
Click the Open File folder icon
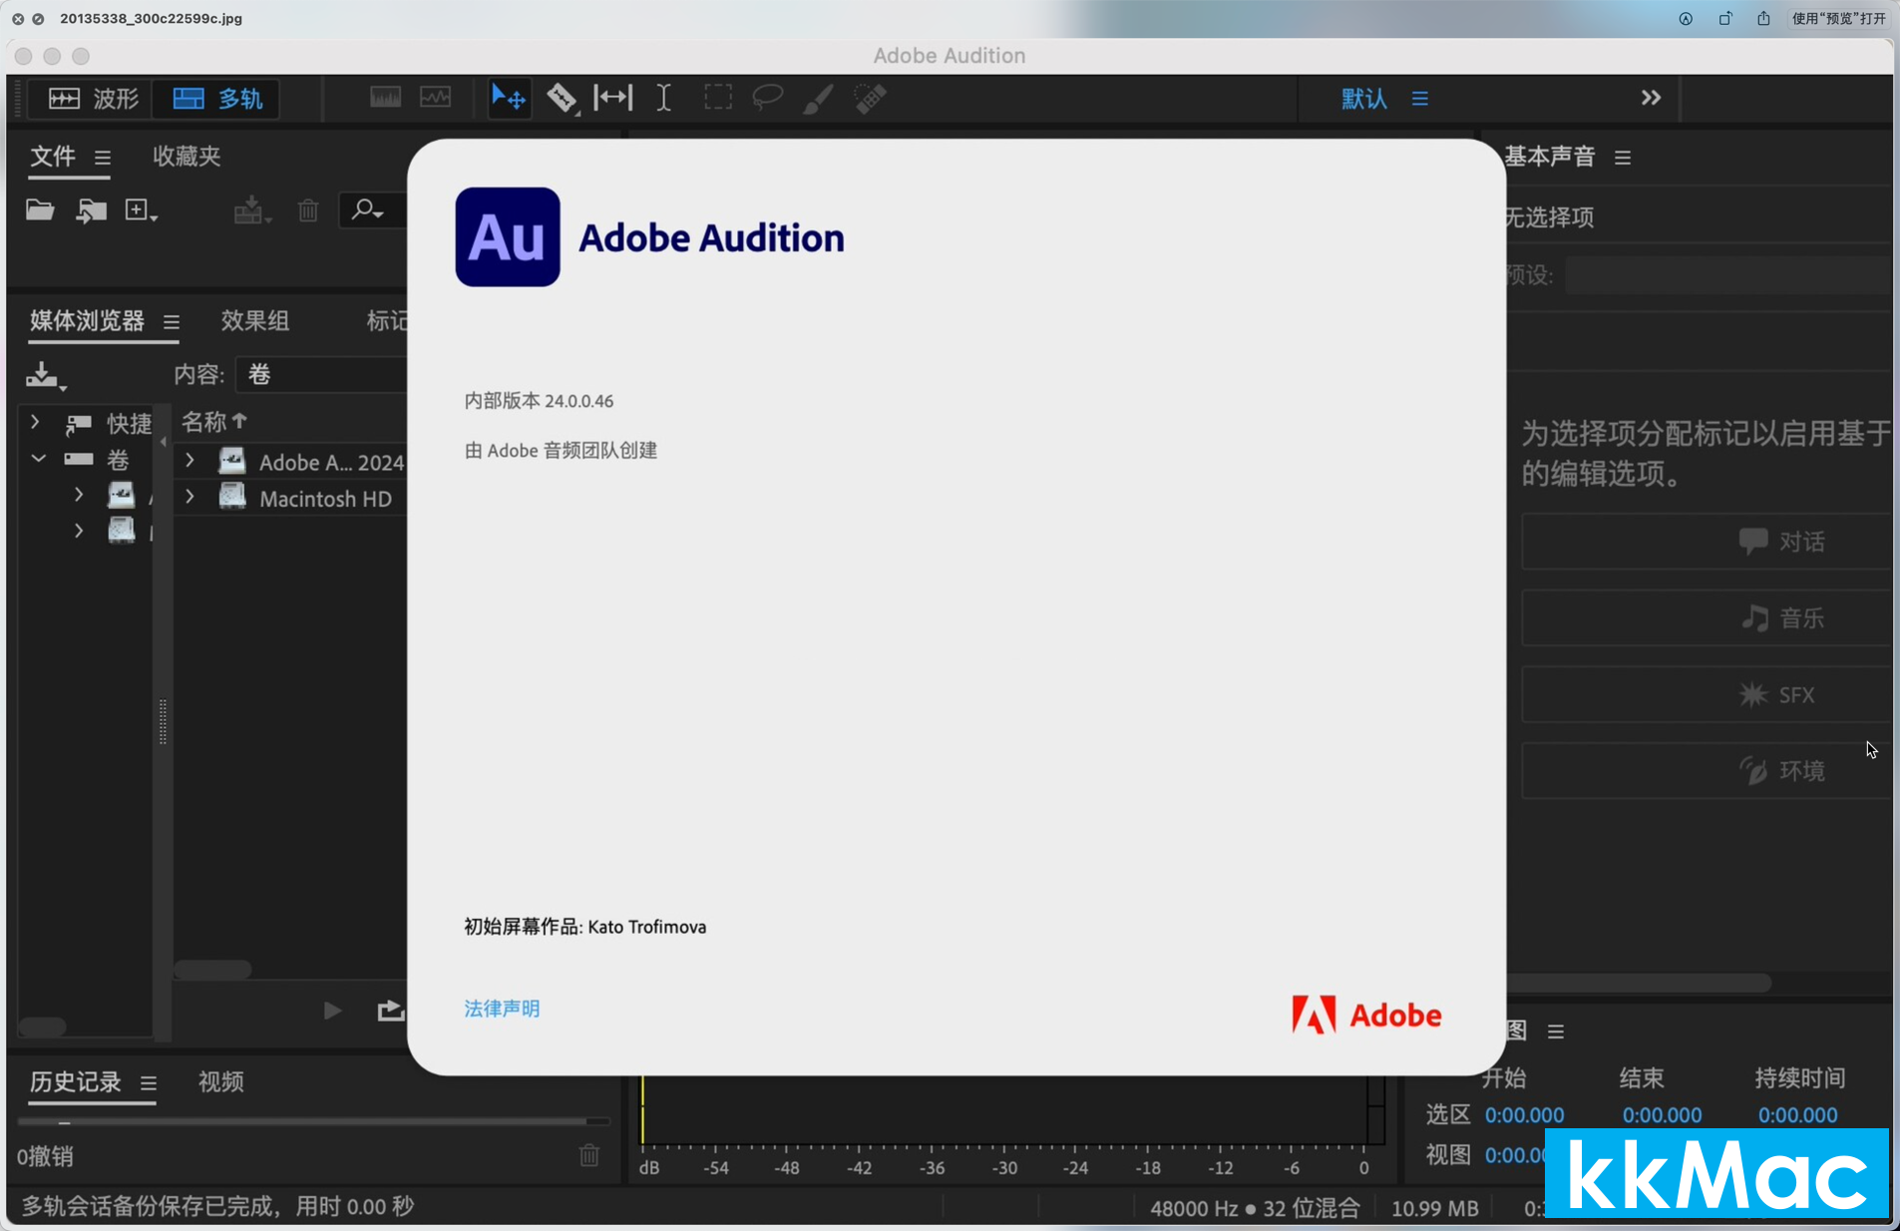click(40, 209)
